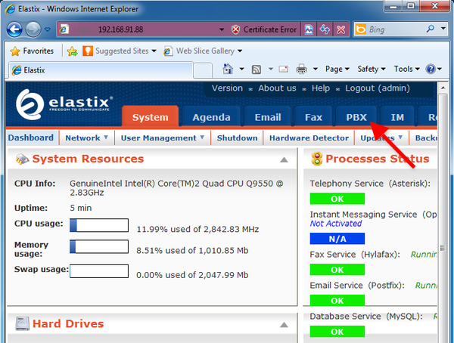Click the CPU usage progress bar
The width and height of the screenshot is (454, 343).
pos(99,225)
